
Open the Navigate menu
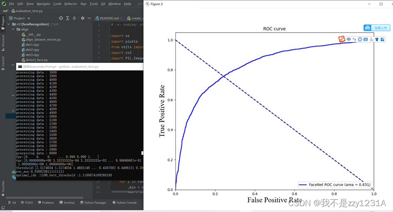tap(43, 4)
